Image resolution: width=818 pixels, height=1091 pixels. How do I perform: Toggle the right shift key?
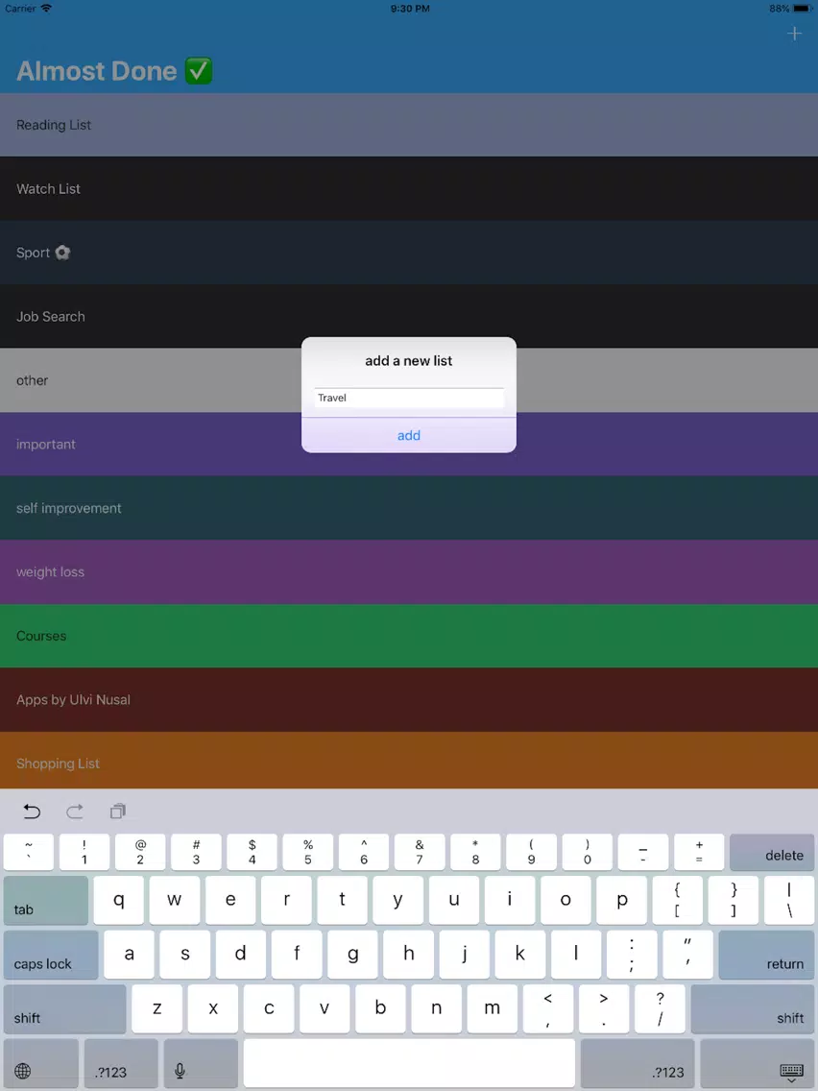[752, 1009]
